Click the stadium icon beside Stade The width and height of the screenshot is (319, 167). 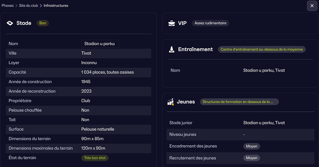10,23
